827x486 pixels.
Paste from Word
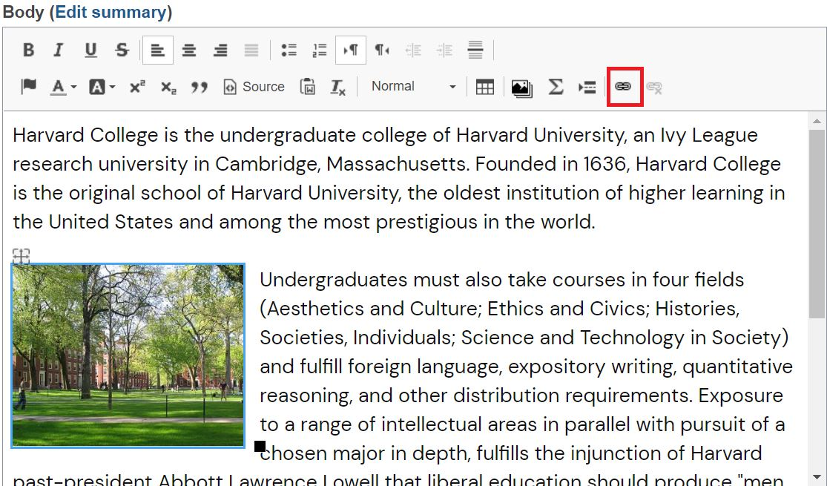(308, 87)
